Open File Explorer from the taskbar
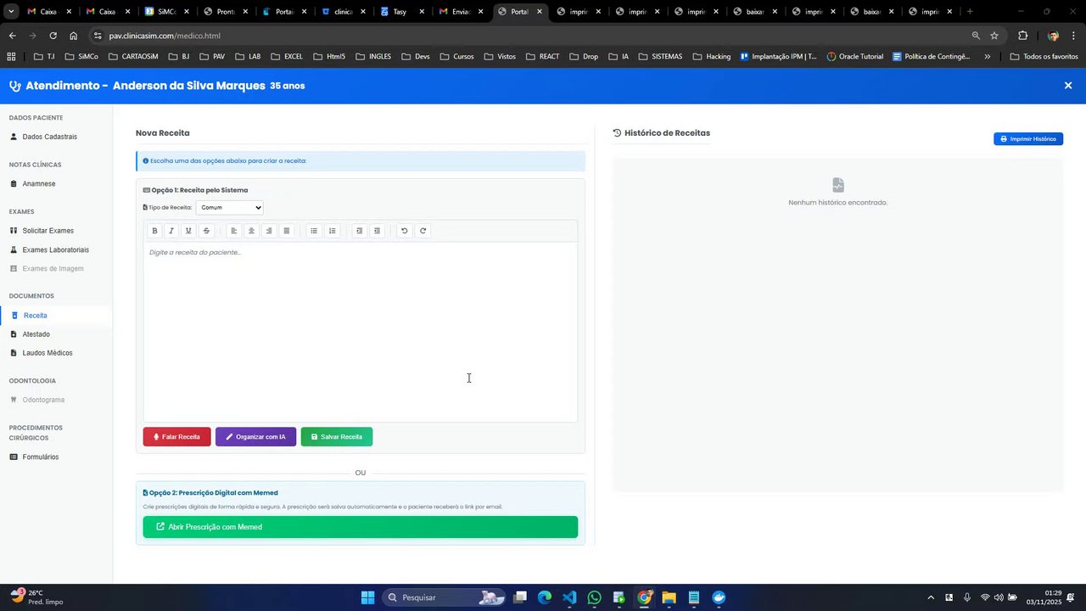 (x=669, y=597)
